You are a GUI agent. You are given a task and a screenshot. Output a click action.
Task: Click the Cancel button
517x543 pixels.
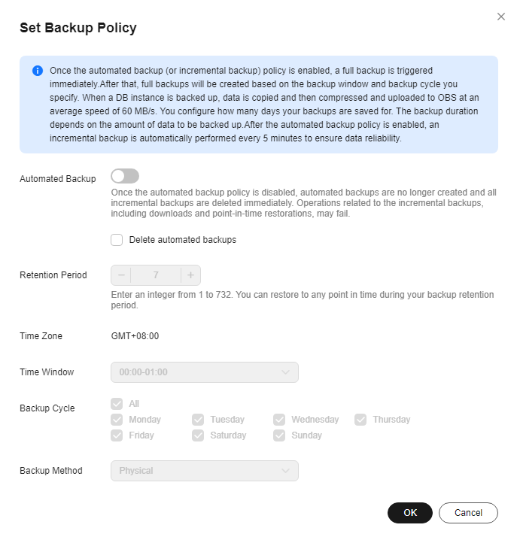pyautogui.click(x=468, y=513)
